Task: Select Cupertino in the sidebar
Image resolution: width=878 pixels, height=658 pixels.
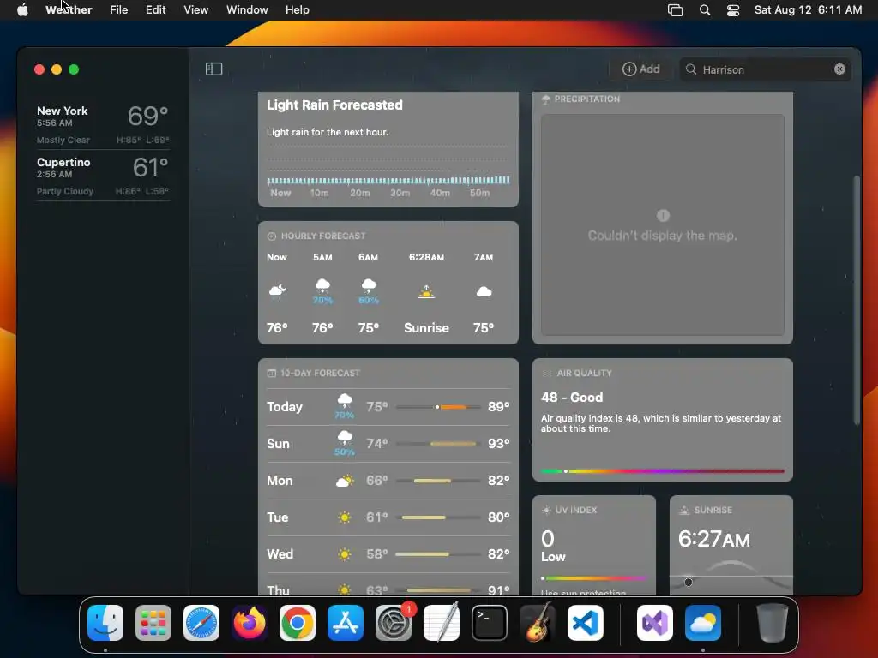Action: click(x=103, y=176)
